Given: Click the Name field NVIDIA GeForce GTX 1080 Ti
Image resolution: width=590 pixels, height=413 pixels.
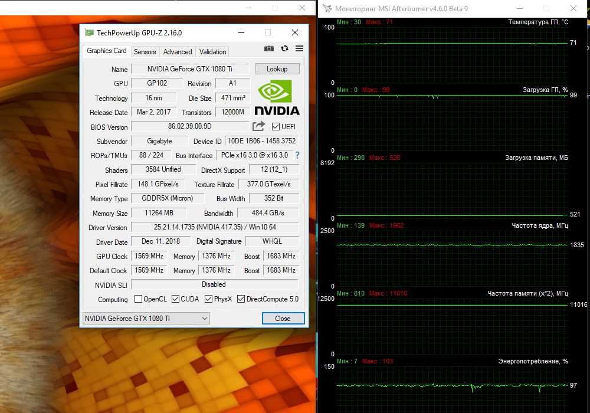Looking at the screenshot, I should (190, 69).
